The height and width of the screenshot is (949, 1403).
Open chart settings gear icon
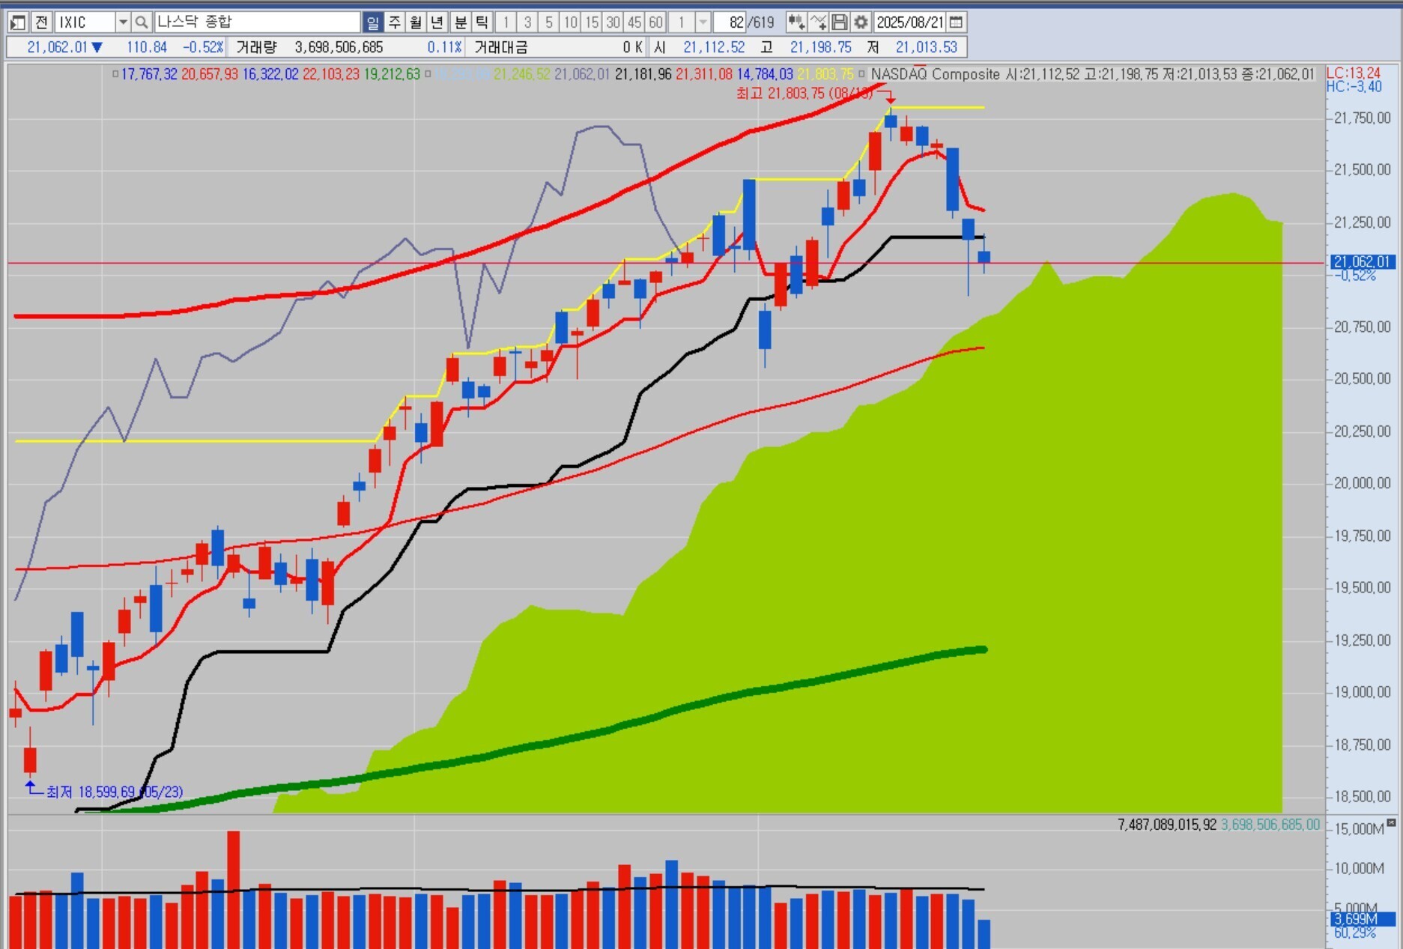[861, 22]
